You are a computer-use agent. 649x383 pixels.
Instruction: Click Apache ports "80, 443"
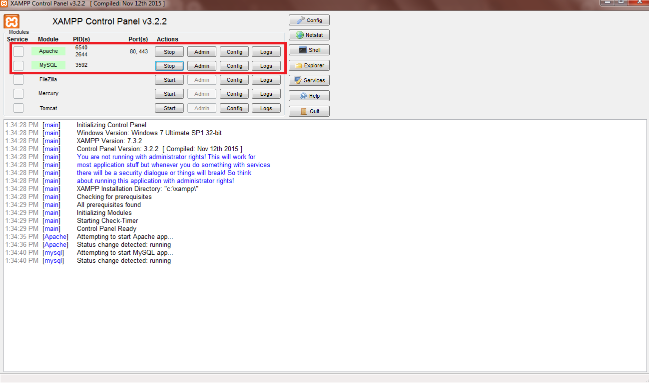click(139, 51)
